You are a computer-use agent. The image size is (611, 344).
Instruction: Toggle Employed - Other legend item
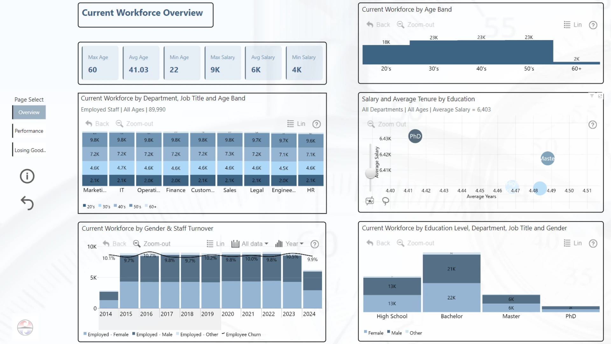click(197, 334)
